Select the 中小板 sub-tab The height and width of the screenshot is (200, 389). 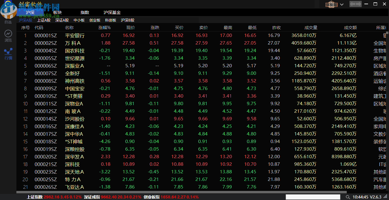click(x=79, y=20)
